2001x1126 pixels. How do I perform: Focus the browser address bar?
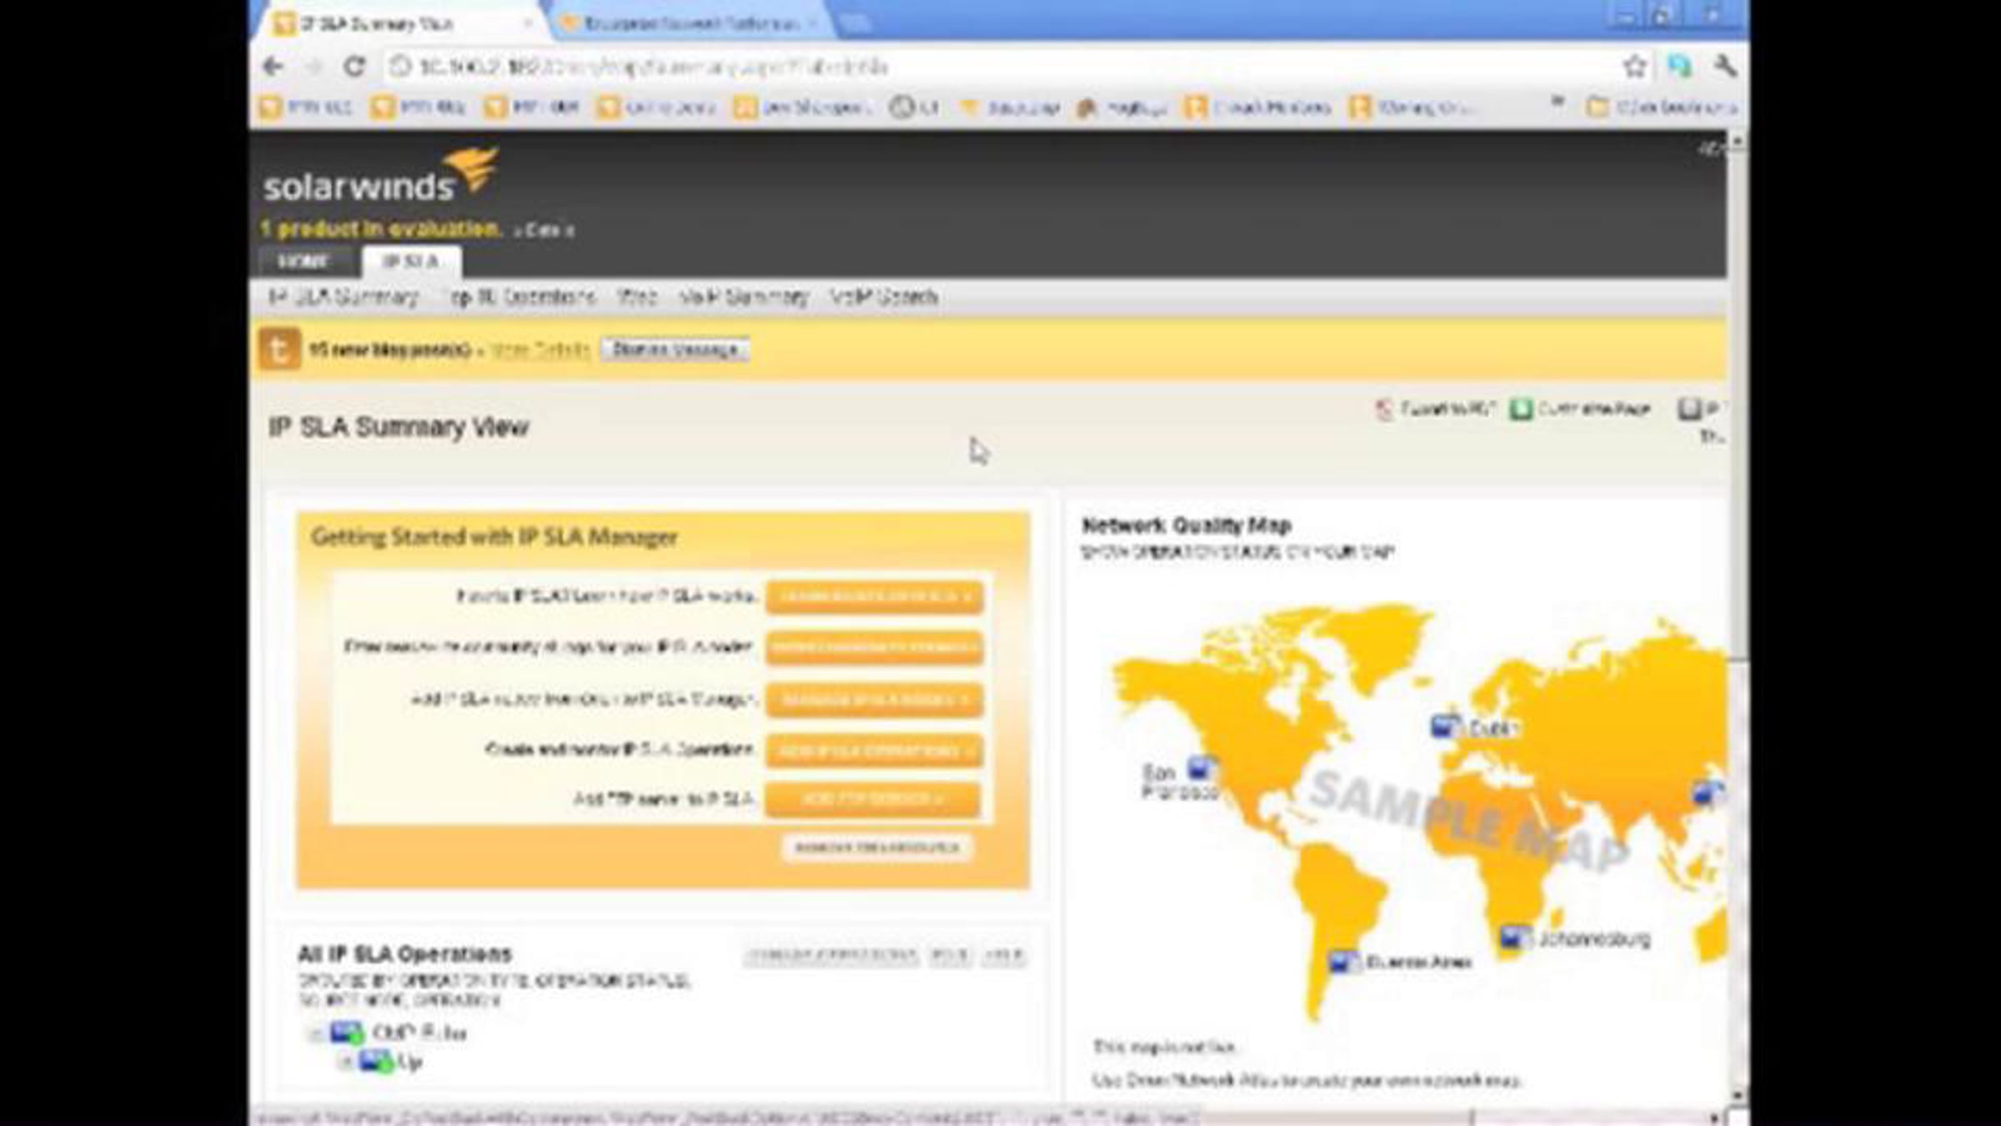(x=1000, y=67)
